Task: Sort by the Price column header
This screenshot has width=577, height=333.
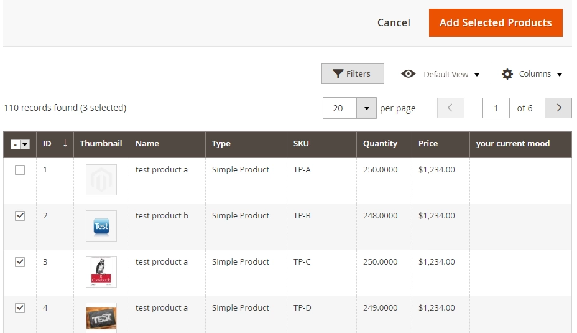Action: [x=440, y=144]
